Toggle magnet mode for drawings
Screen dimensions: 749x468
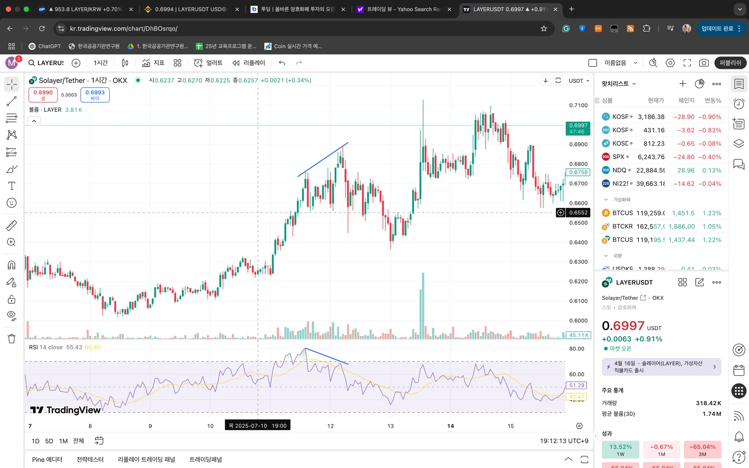click(12, 265)
